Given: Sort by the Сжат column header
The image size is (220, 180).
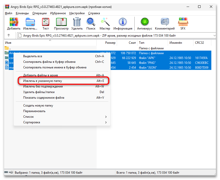Looking at the screenshot, I should pos(127,43).
